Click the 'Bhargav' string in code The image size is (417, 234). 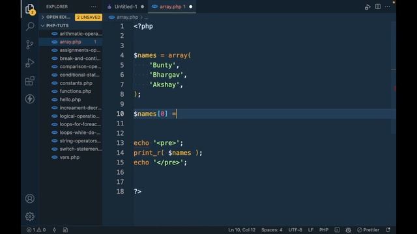pos(166,75)
